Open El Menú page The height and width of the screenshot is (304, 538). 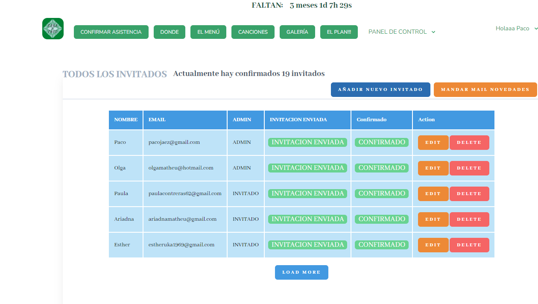pyautogui.click(x=208, y=32)
